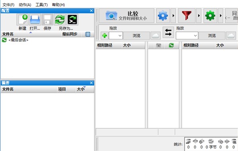This screenshot has width=238, height=151.
Task: Click the configuration list view icon
Action: pos(87,34)
